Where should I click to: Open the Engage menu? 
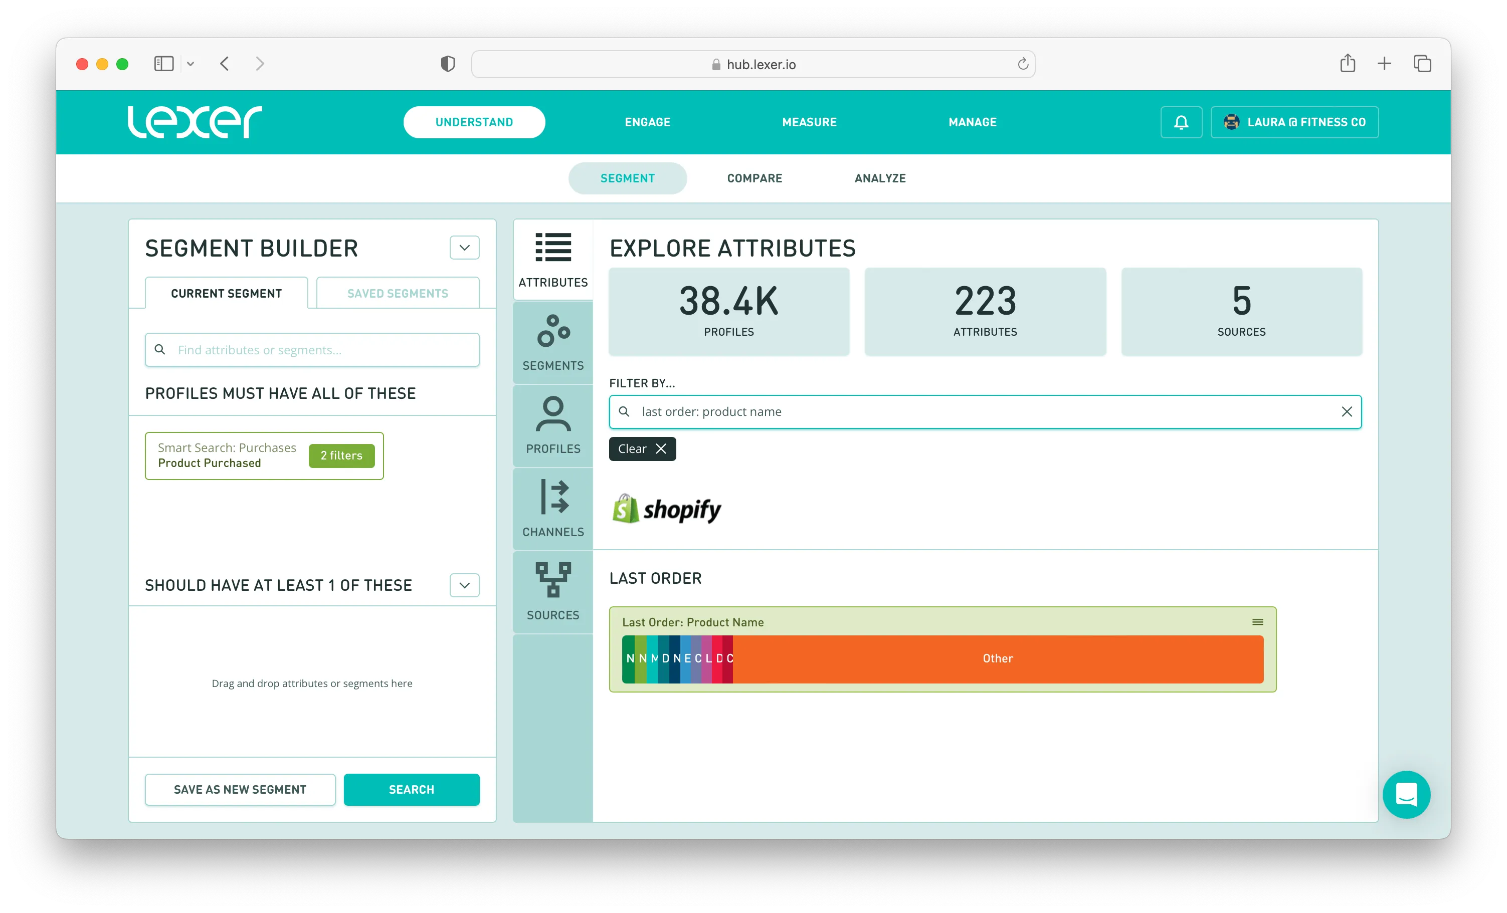647,122
